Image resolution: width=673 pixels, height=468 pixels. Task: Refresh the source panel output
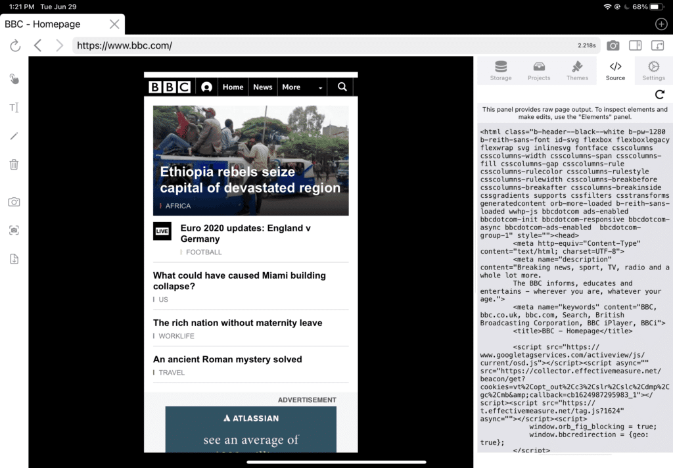point(660,95)
